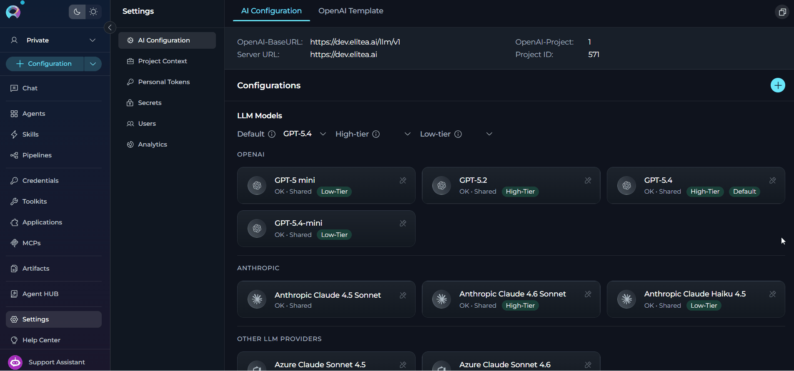Click the ELITEA logo icon
The image size is (794, 371).
[13, 12]
